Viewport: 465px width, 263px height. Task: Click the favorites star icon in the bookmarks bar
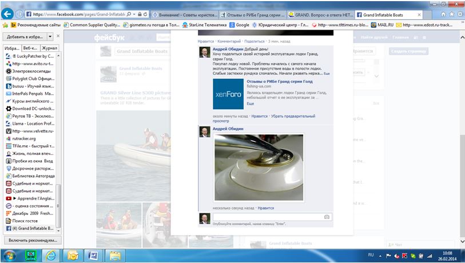coord(5,25)
